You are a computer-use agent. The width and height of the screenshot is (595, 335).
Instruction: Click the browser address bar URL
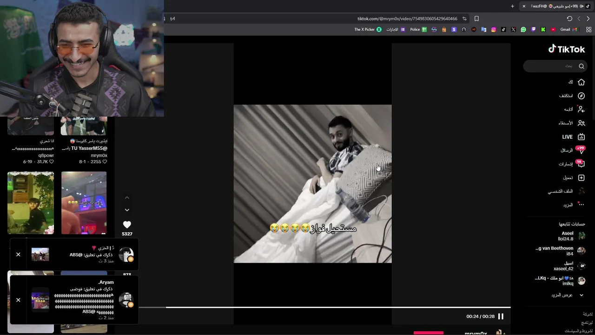pyautogui.click(x=407, y=19)
